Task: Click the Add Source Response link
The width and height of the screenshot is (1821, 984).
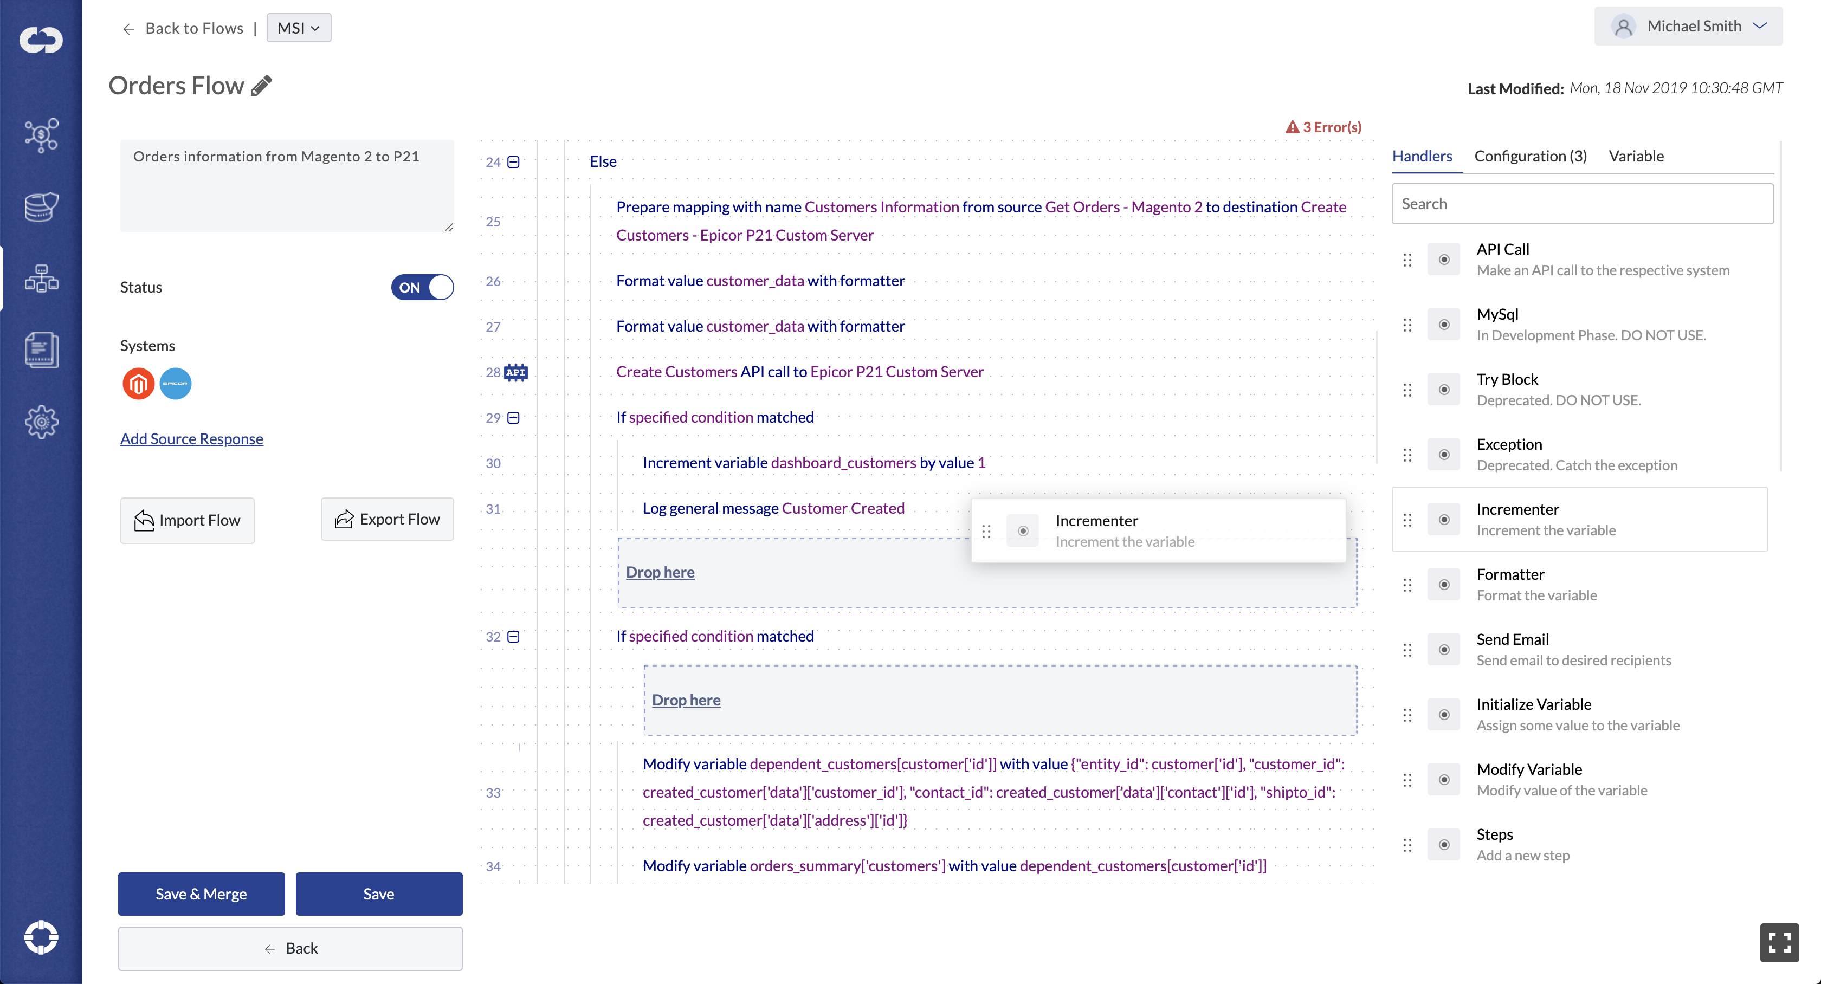Action: pos(191,438)
